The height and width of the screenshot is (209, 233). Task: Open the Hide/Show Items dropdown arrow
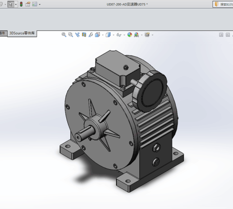(124, 35)
